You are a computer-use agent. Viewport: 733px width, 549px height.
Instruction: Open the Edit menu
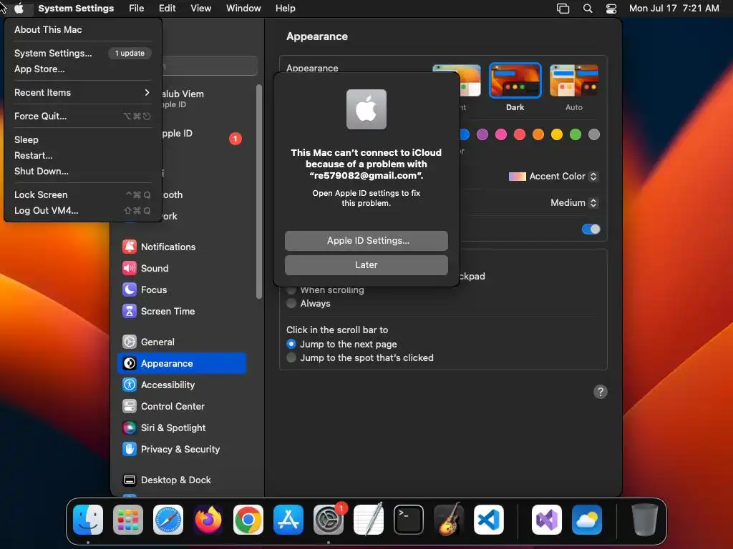pyautogui.click(x=168, y=9)
